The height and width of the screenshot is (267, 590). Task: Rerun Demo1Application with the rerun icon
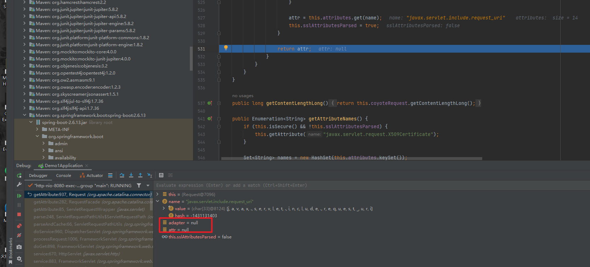tap(19, 176)
